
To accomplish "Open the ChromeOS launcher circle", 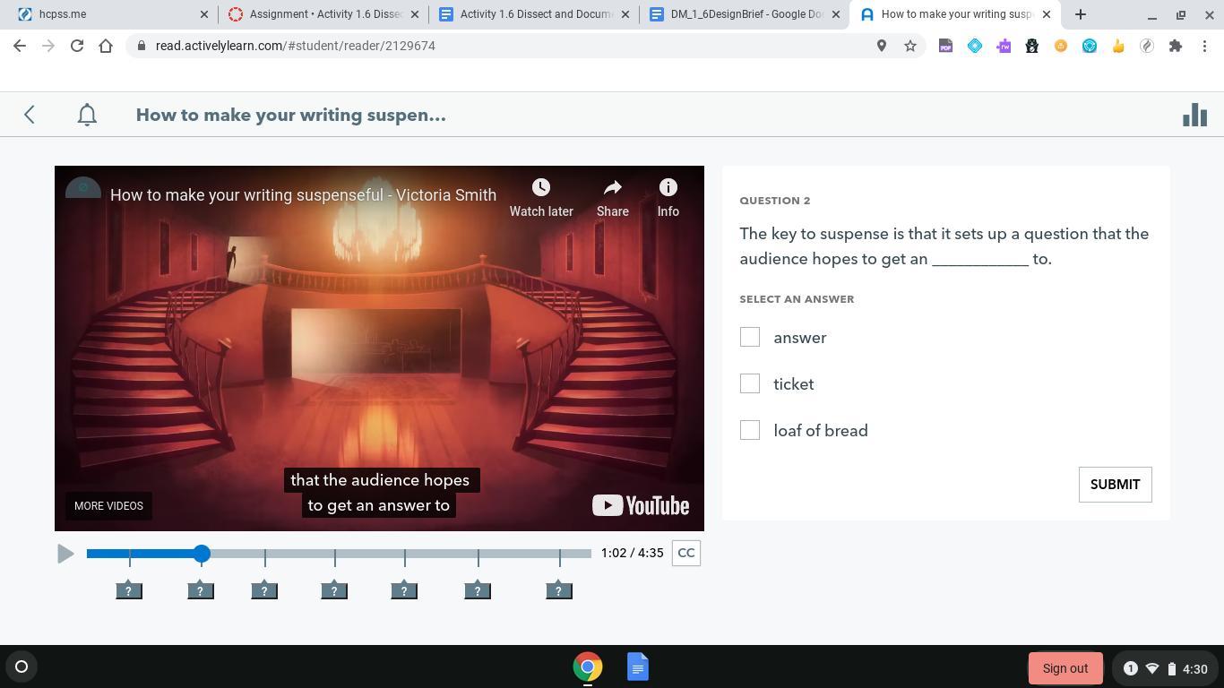I will click(22, 666).
